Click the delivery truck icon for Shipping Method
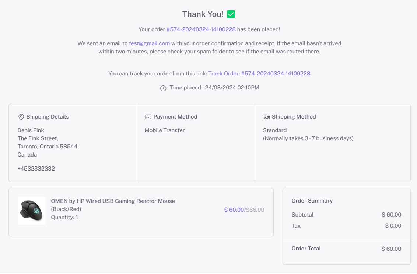The width and height of the screenshot is (417, 274). (x=267, y=117)
